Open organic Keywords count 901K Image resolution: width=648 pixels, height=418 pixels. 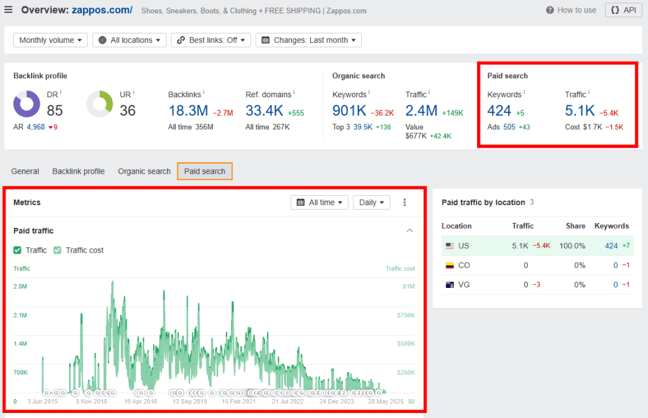[349, 110]
